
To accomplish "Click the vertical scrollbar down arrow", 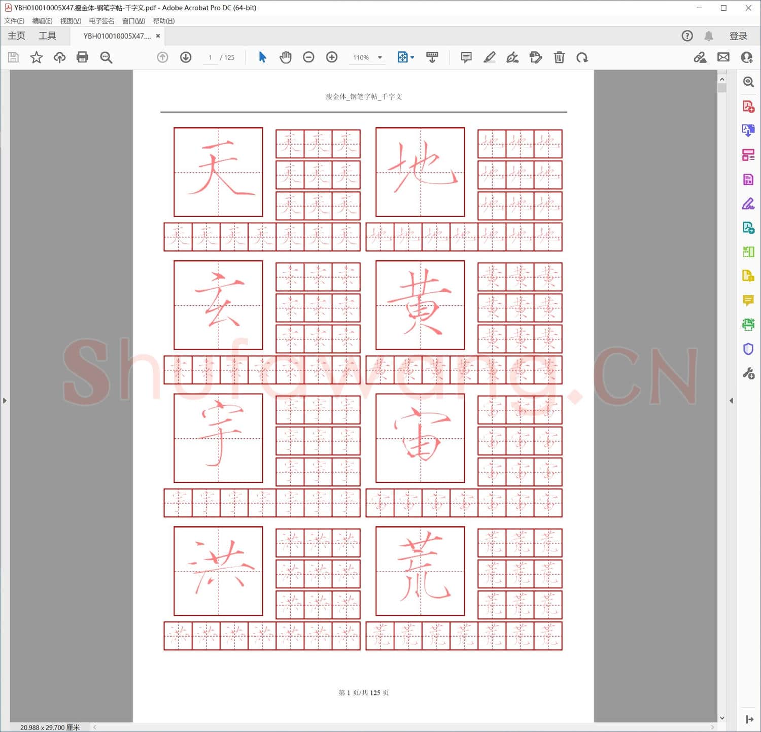I will pyautogui.click(x=722, y=718).
